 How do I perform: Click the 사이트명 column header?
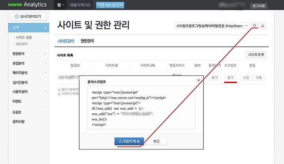(112, 65)
